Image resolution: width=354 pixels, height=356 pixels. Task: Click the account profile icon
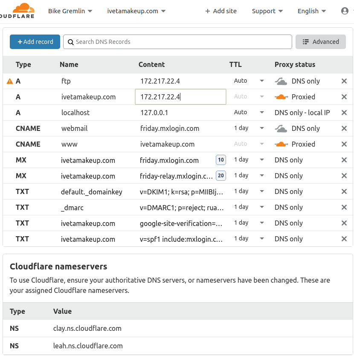point(345,11)
